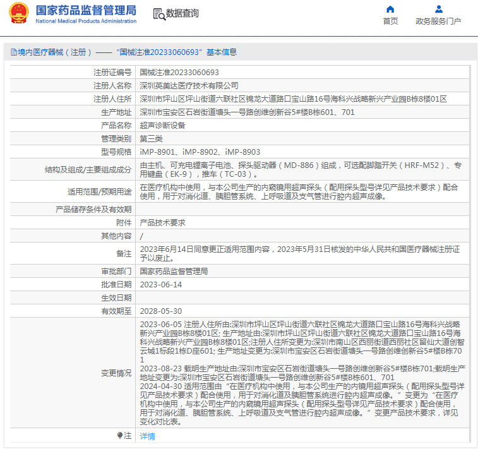Click the 2023-08-23 change record
478x449 pixels.
pyautogui.click(x=302, y=373)
